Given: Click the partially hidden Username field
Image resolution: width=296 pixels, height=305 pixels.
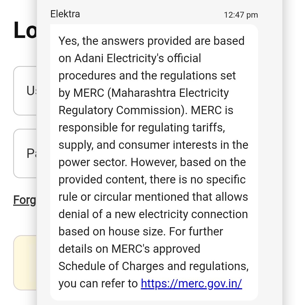Looking at the screenshot, I should pyautogui.click(x=25, y=91).
